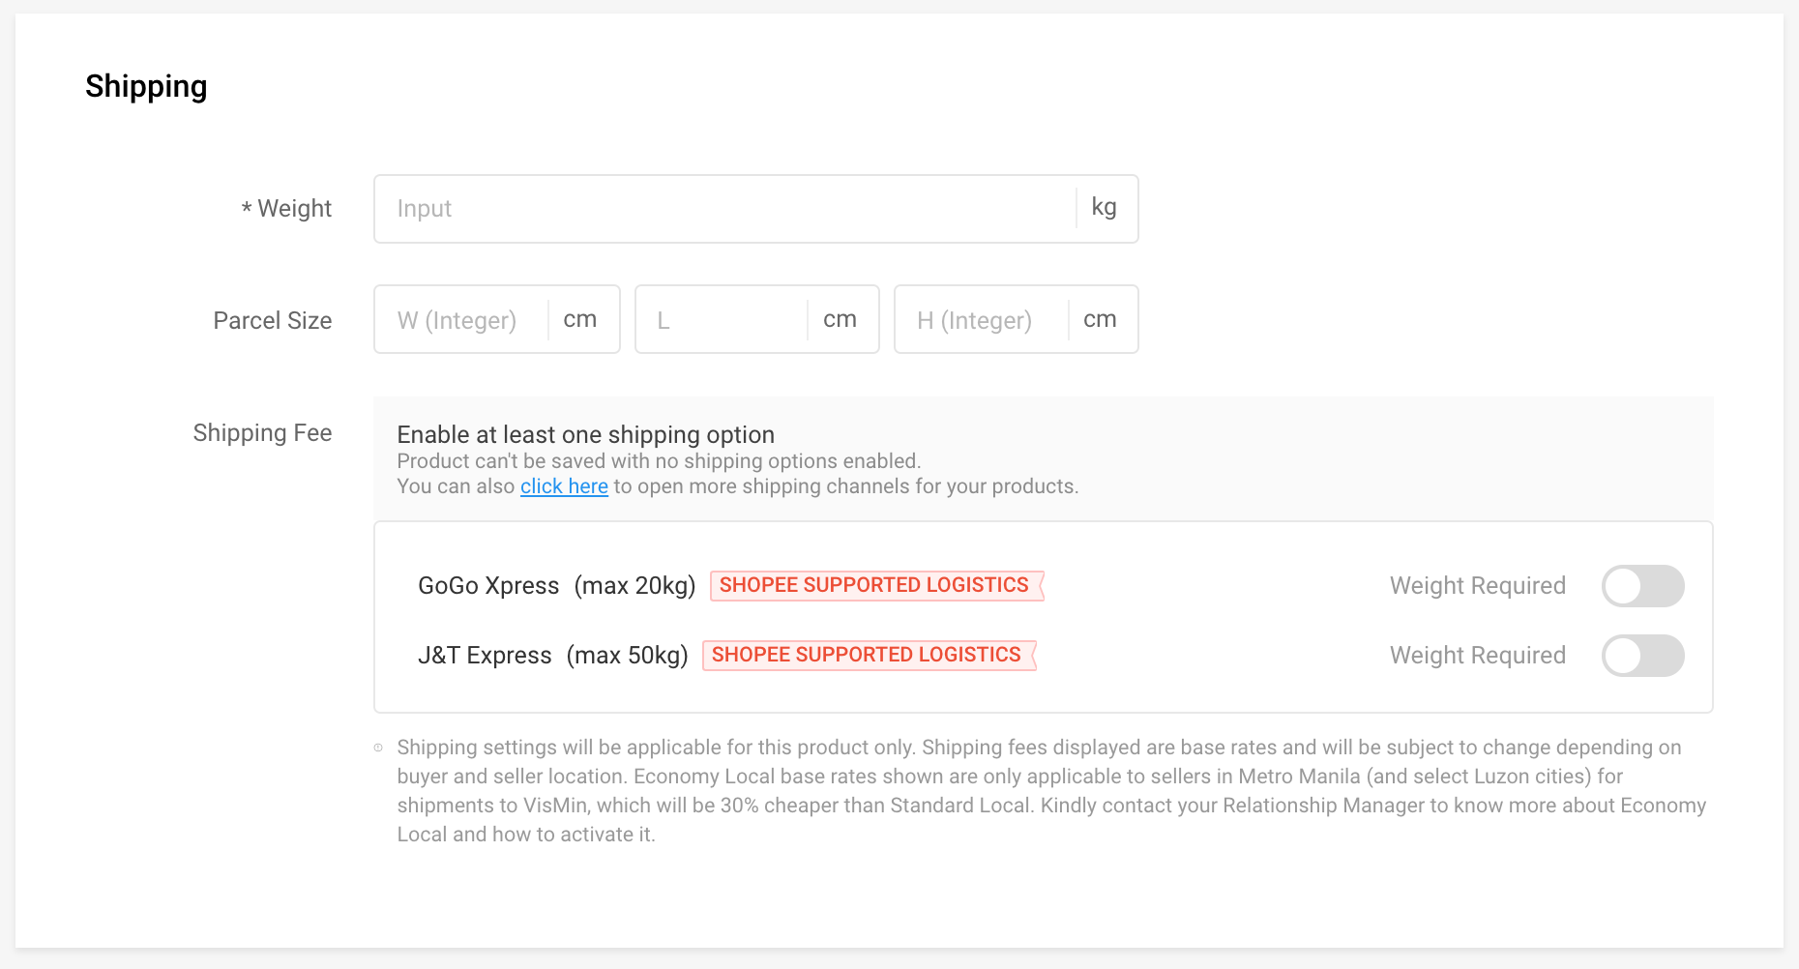Click the J&T Express Shopee Supported Logistics badge
1799x969 pixels.
click(x=870, y=655)
